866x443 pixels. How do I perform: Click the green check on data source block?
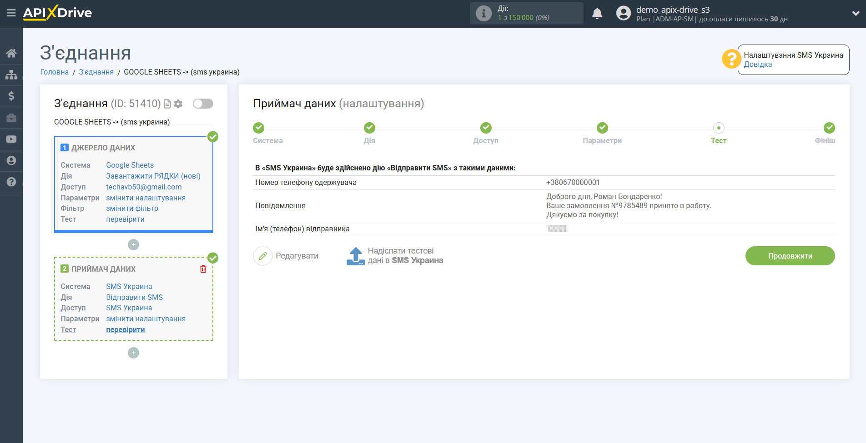coord(213,137)
